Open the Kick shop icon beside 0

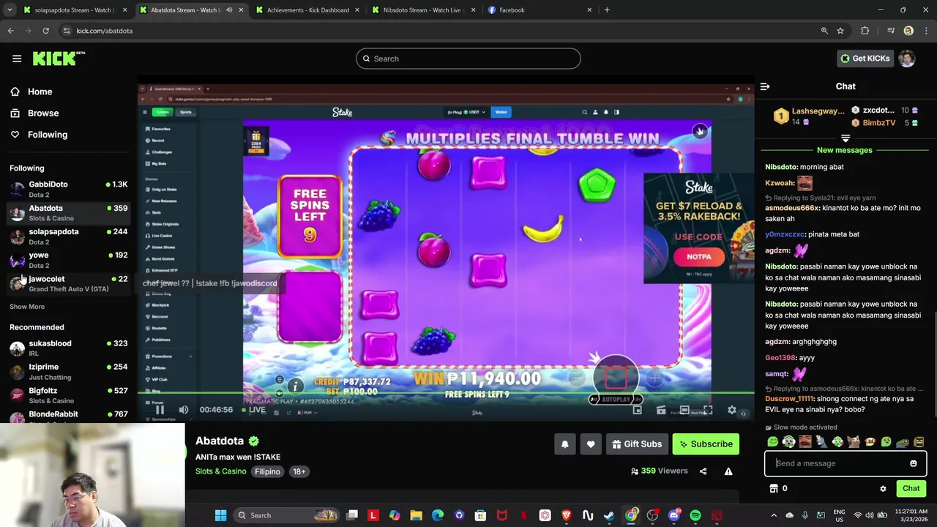(774, 488)
